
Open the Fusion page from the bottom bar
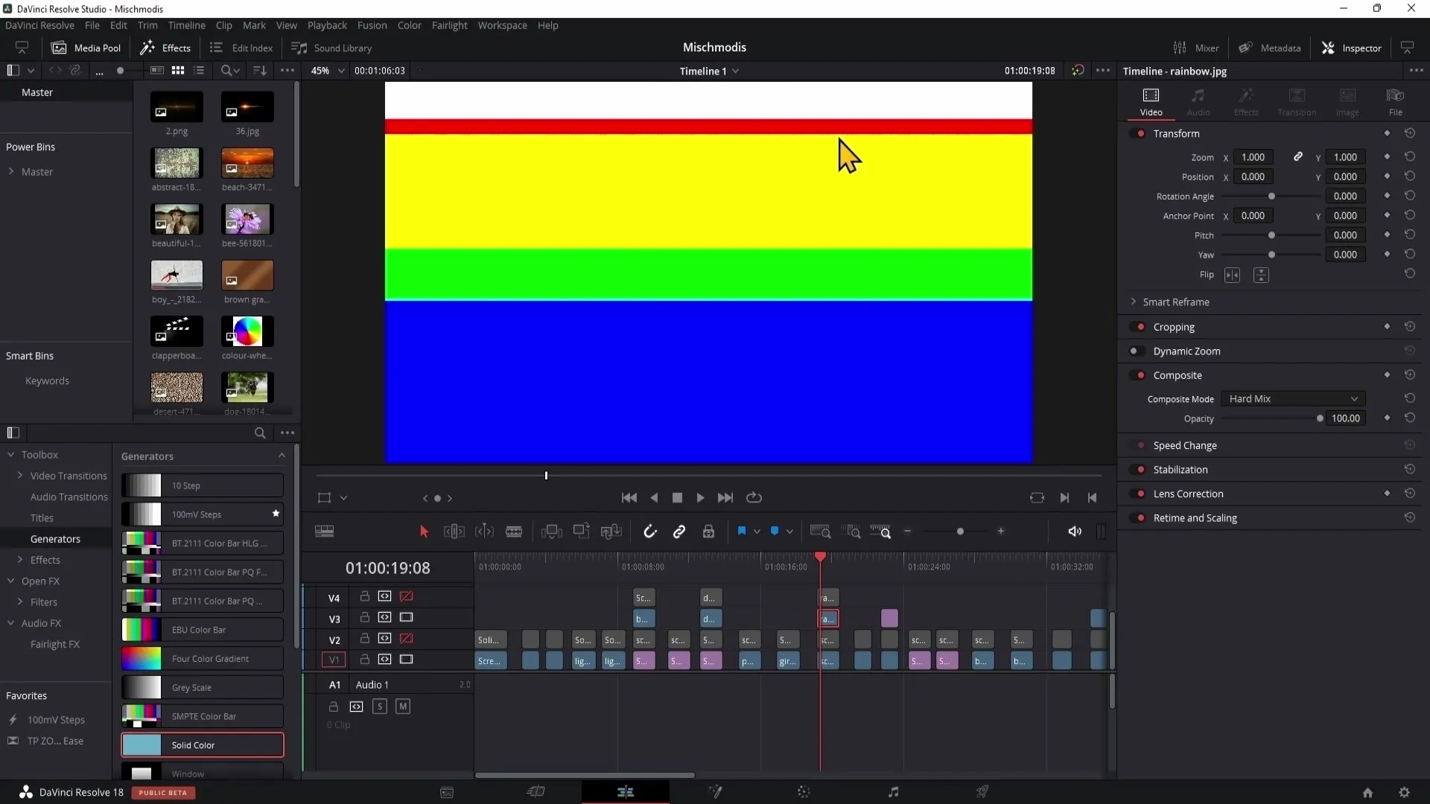[x=715, y=792]
